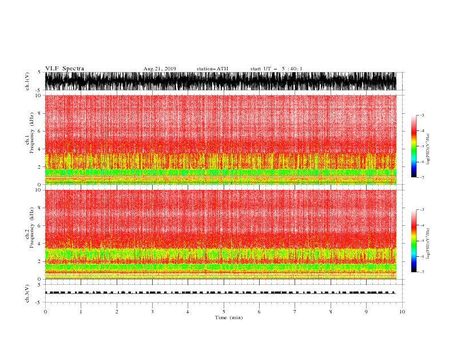The height and width of the screenshot is (350, 453).
Task: Click the "start UT = 5 :40: 1" text
Action: [x=276, y=69]
